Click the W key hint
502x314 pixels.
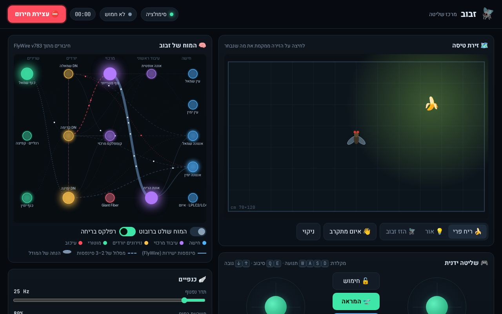pos(302,263)
